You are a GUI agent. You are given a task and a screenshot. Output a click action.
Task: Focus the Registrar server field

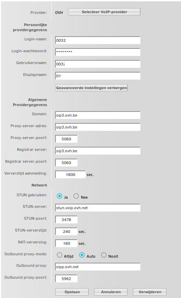(98, 151)
